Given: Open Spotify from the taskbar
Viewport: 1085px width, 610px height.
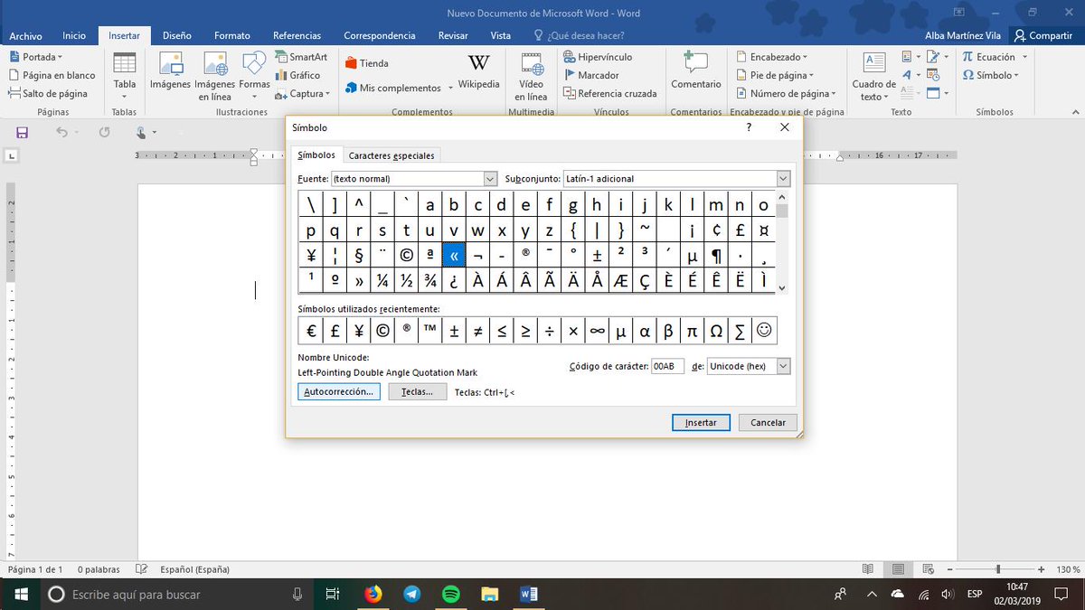Looking at the screenshot, I should [x=450, y=594].
